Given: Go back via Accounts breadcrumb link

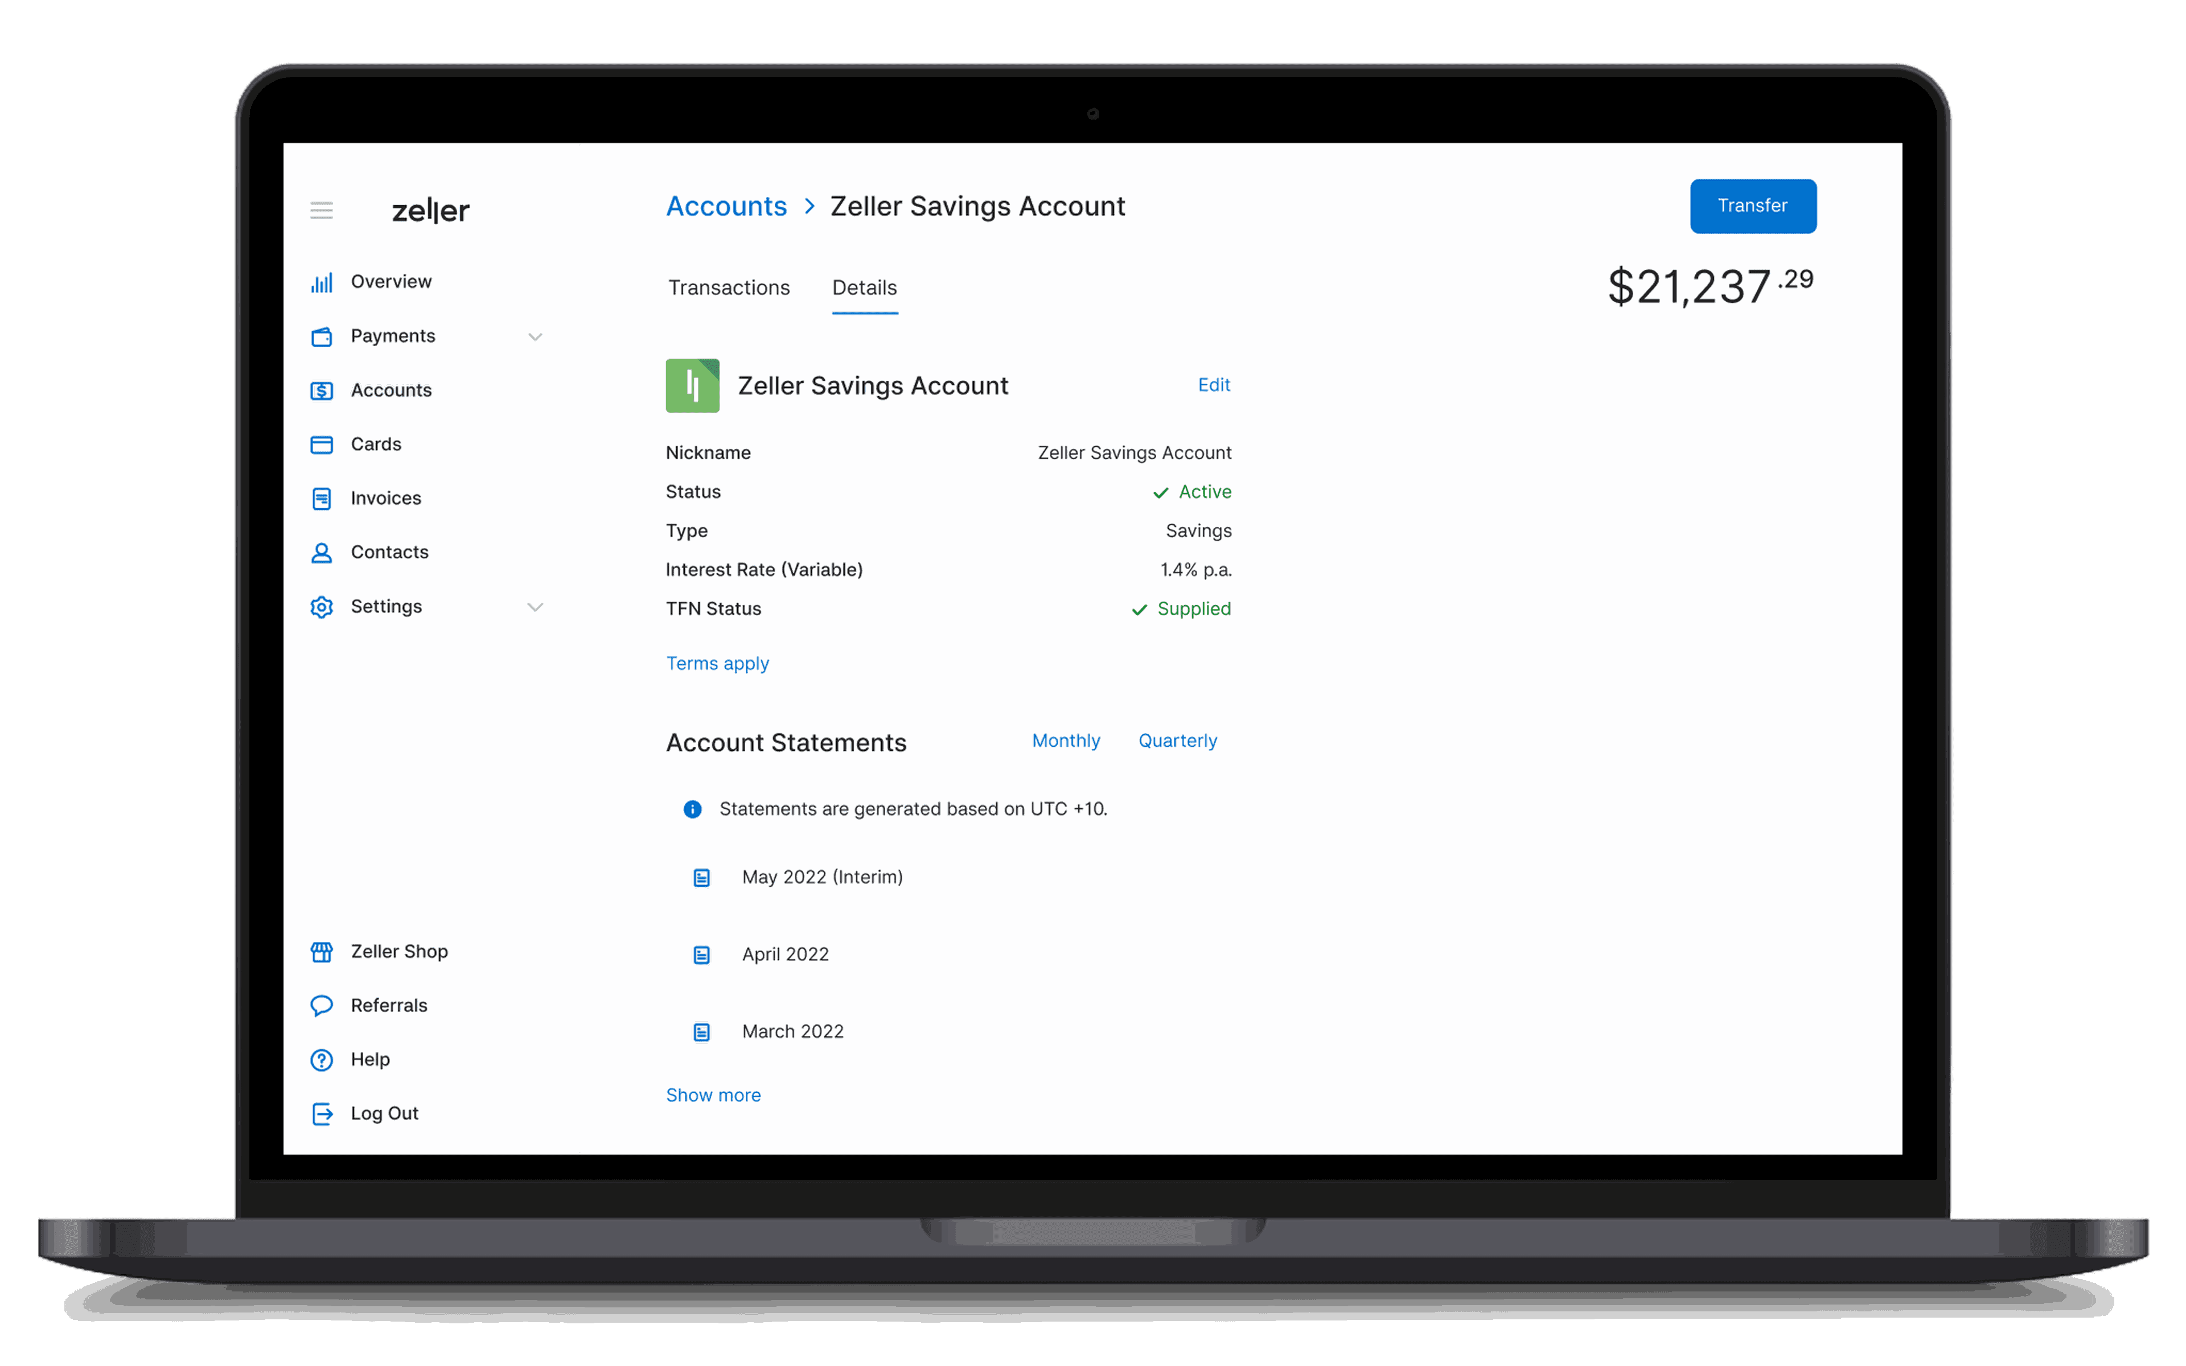Looking at the screenshot, I should click(x=726, y=206).
